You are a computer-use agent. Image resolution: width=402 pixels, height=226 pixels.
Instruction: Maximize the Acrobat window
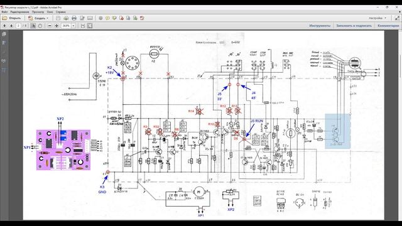387,8
